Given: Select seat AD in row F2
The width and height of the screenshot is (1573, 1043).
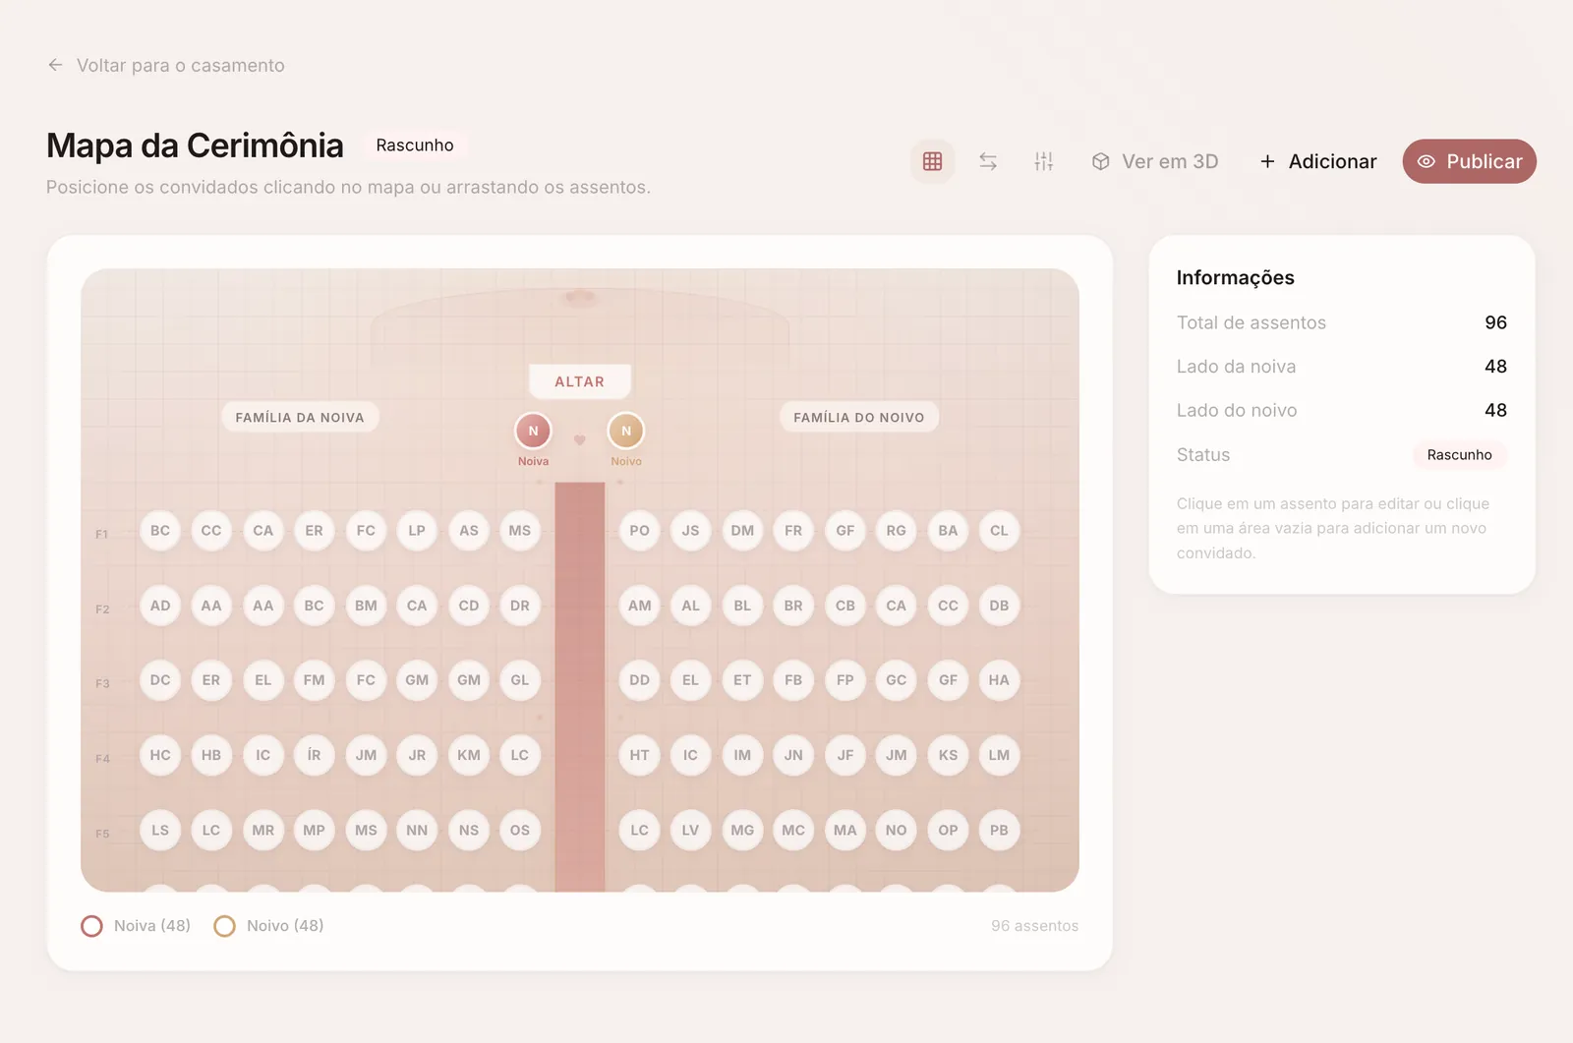Looking at the screenshot, I should (x=160, y=606).
